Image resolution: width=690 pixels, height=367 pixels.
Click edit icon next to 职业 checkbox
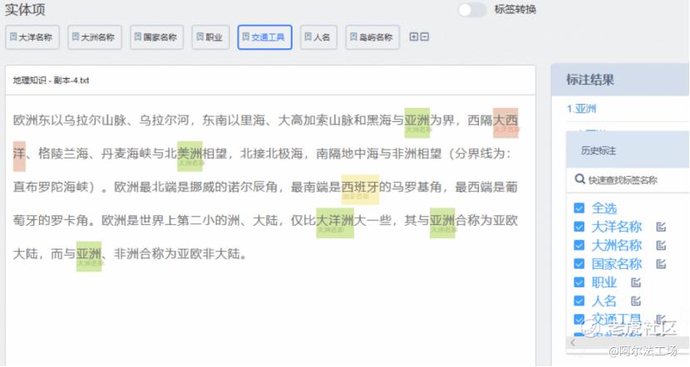pos(635,282)
